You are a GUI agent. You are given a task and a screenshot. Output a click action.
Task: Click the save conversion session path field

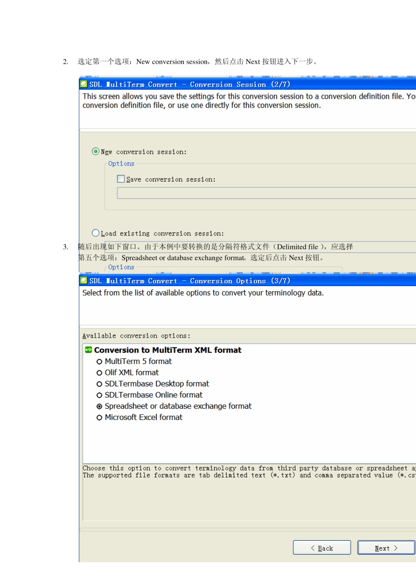[266, 193]
